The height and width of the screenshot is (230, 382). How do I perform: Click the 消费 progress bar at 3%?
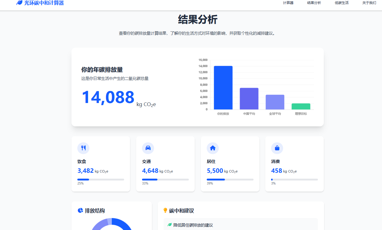295,180
